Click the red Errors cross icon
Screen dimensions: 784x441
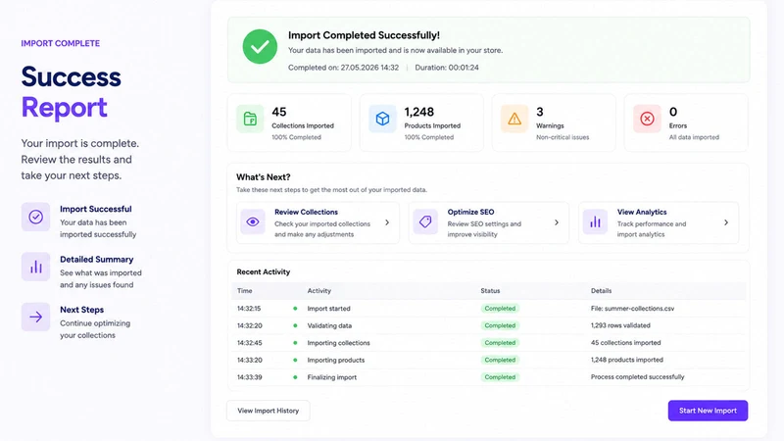pyautogui.click(x=647, y=119)
